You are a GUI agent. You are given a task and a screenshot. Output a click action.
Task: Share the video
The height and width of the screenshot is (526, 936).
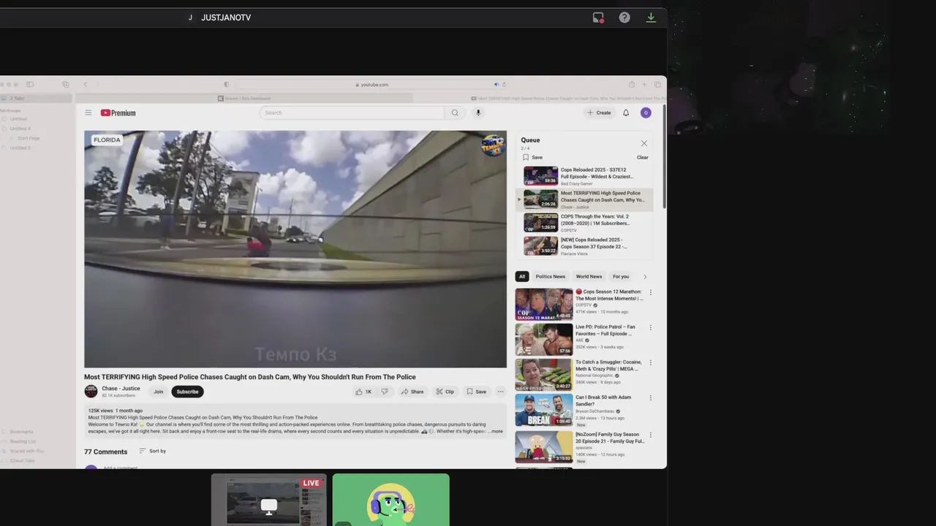click(x=412, y=392)
